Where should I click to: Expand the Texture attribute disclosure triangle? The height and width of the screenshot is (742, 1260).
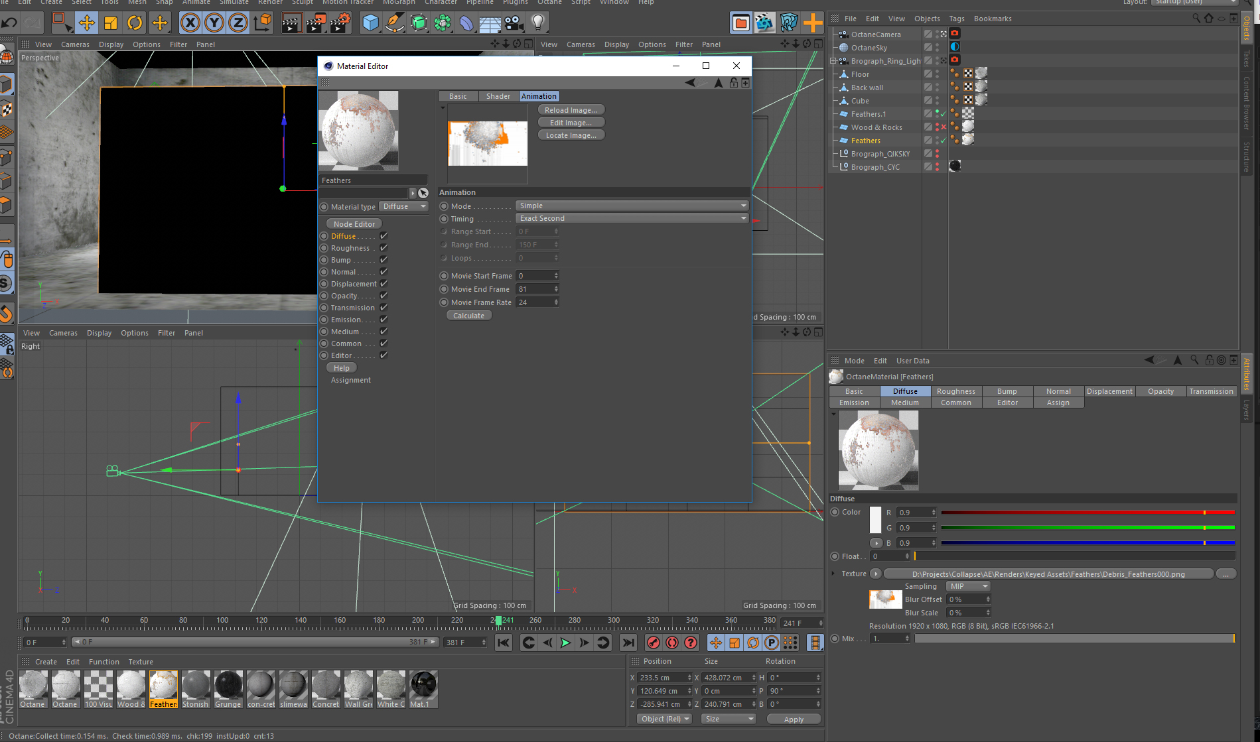tap(833, 574)
